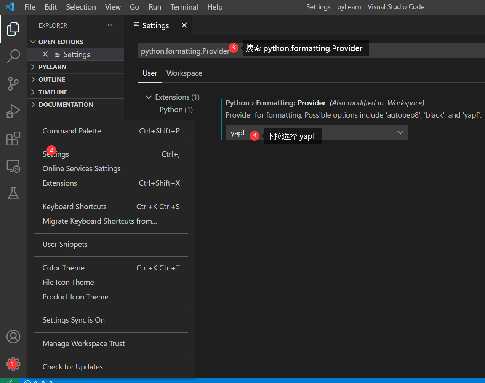
Task: Open the Extensions view icon in activity bar
Action: point(13,138)
